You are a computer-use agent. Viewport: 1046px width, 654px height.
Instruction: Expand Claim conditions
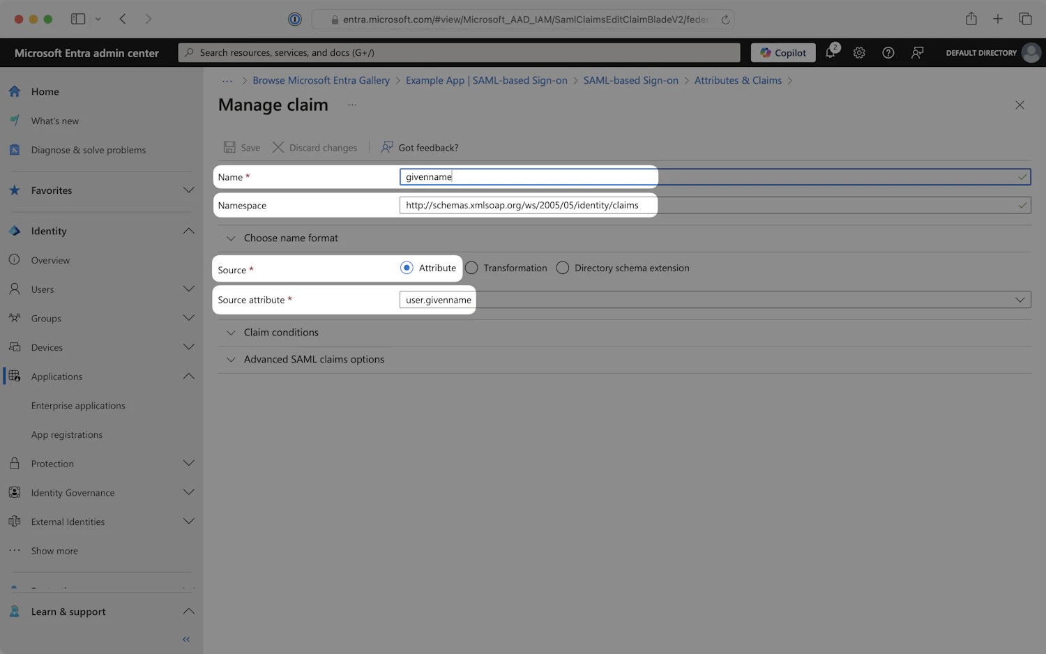[272, 333]
